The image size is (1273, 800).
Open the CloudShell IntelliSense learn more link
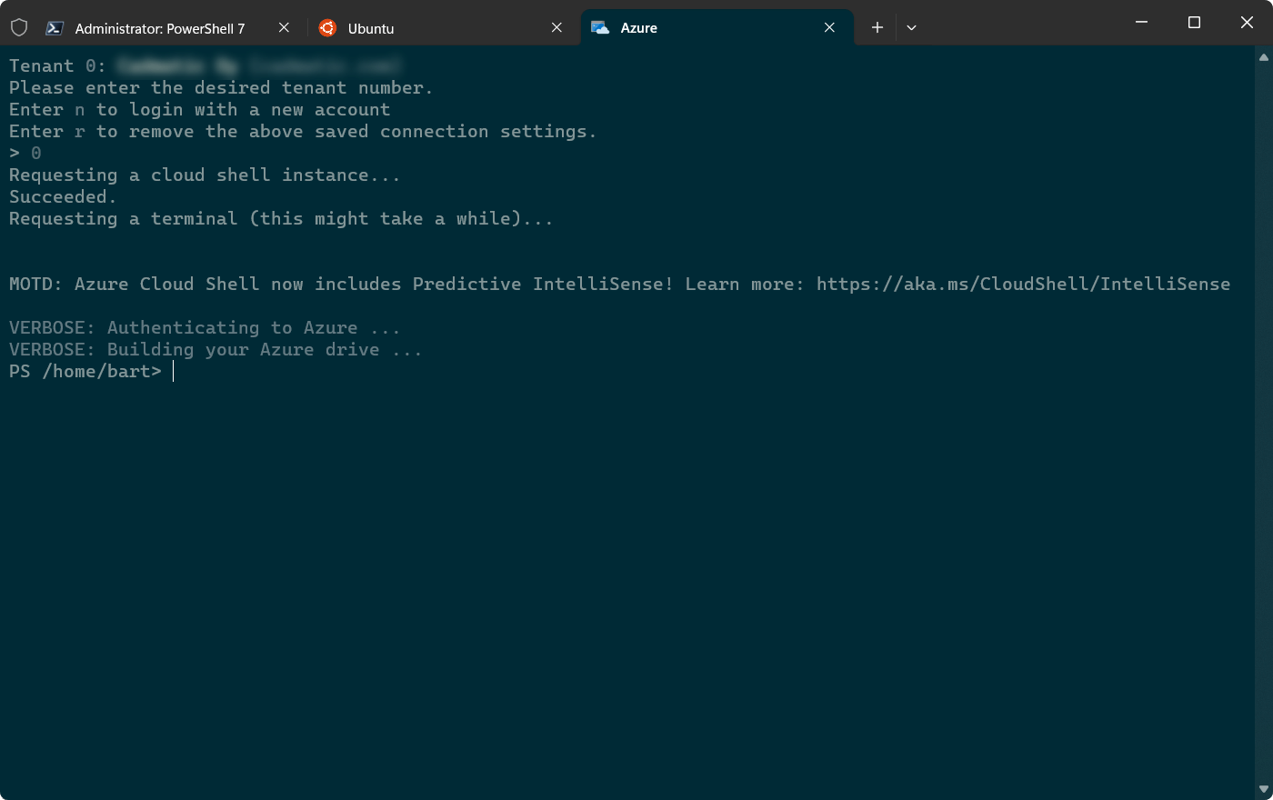click(1023, 284)
